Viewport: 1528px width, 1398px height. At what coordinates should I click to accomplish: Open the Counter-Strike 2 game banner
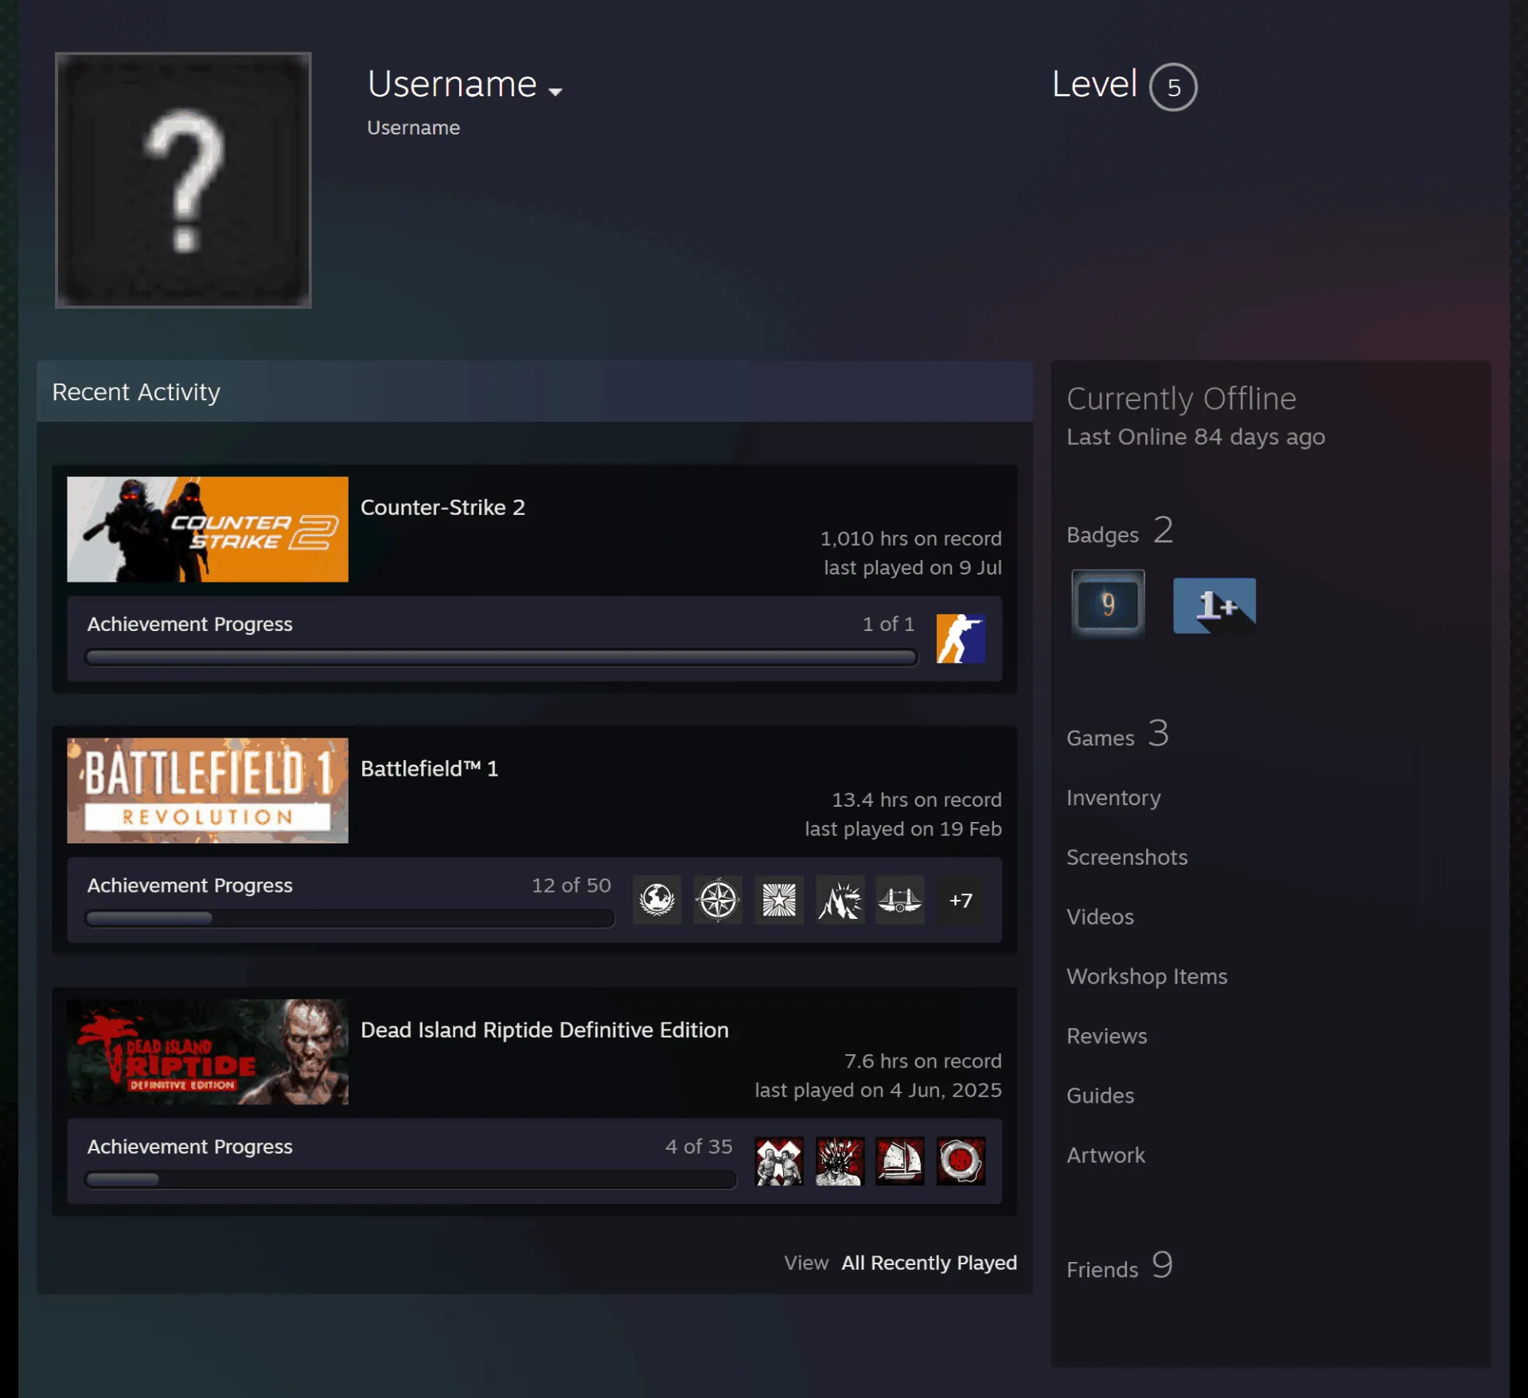point(208,529)
